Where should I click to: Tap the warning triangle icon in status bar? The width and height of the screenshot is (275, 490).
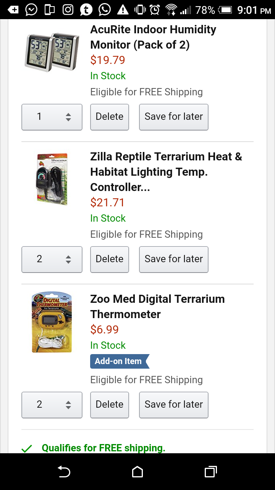123,10
